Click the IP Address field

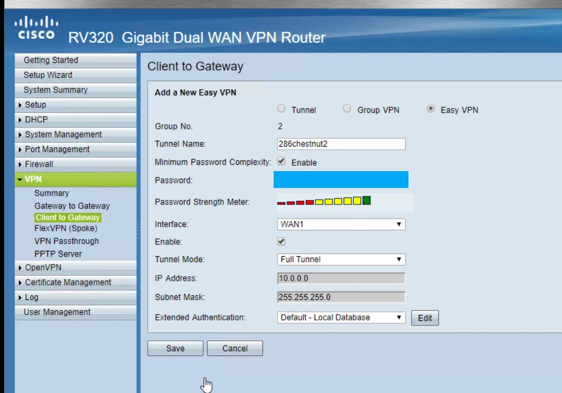click(341, 278)
